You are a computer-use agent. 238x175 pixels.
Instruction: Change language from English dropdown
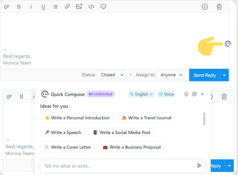[141, 94]
